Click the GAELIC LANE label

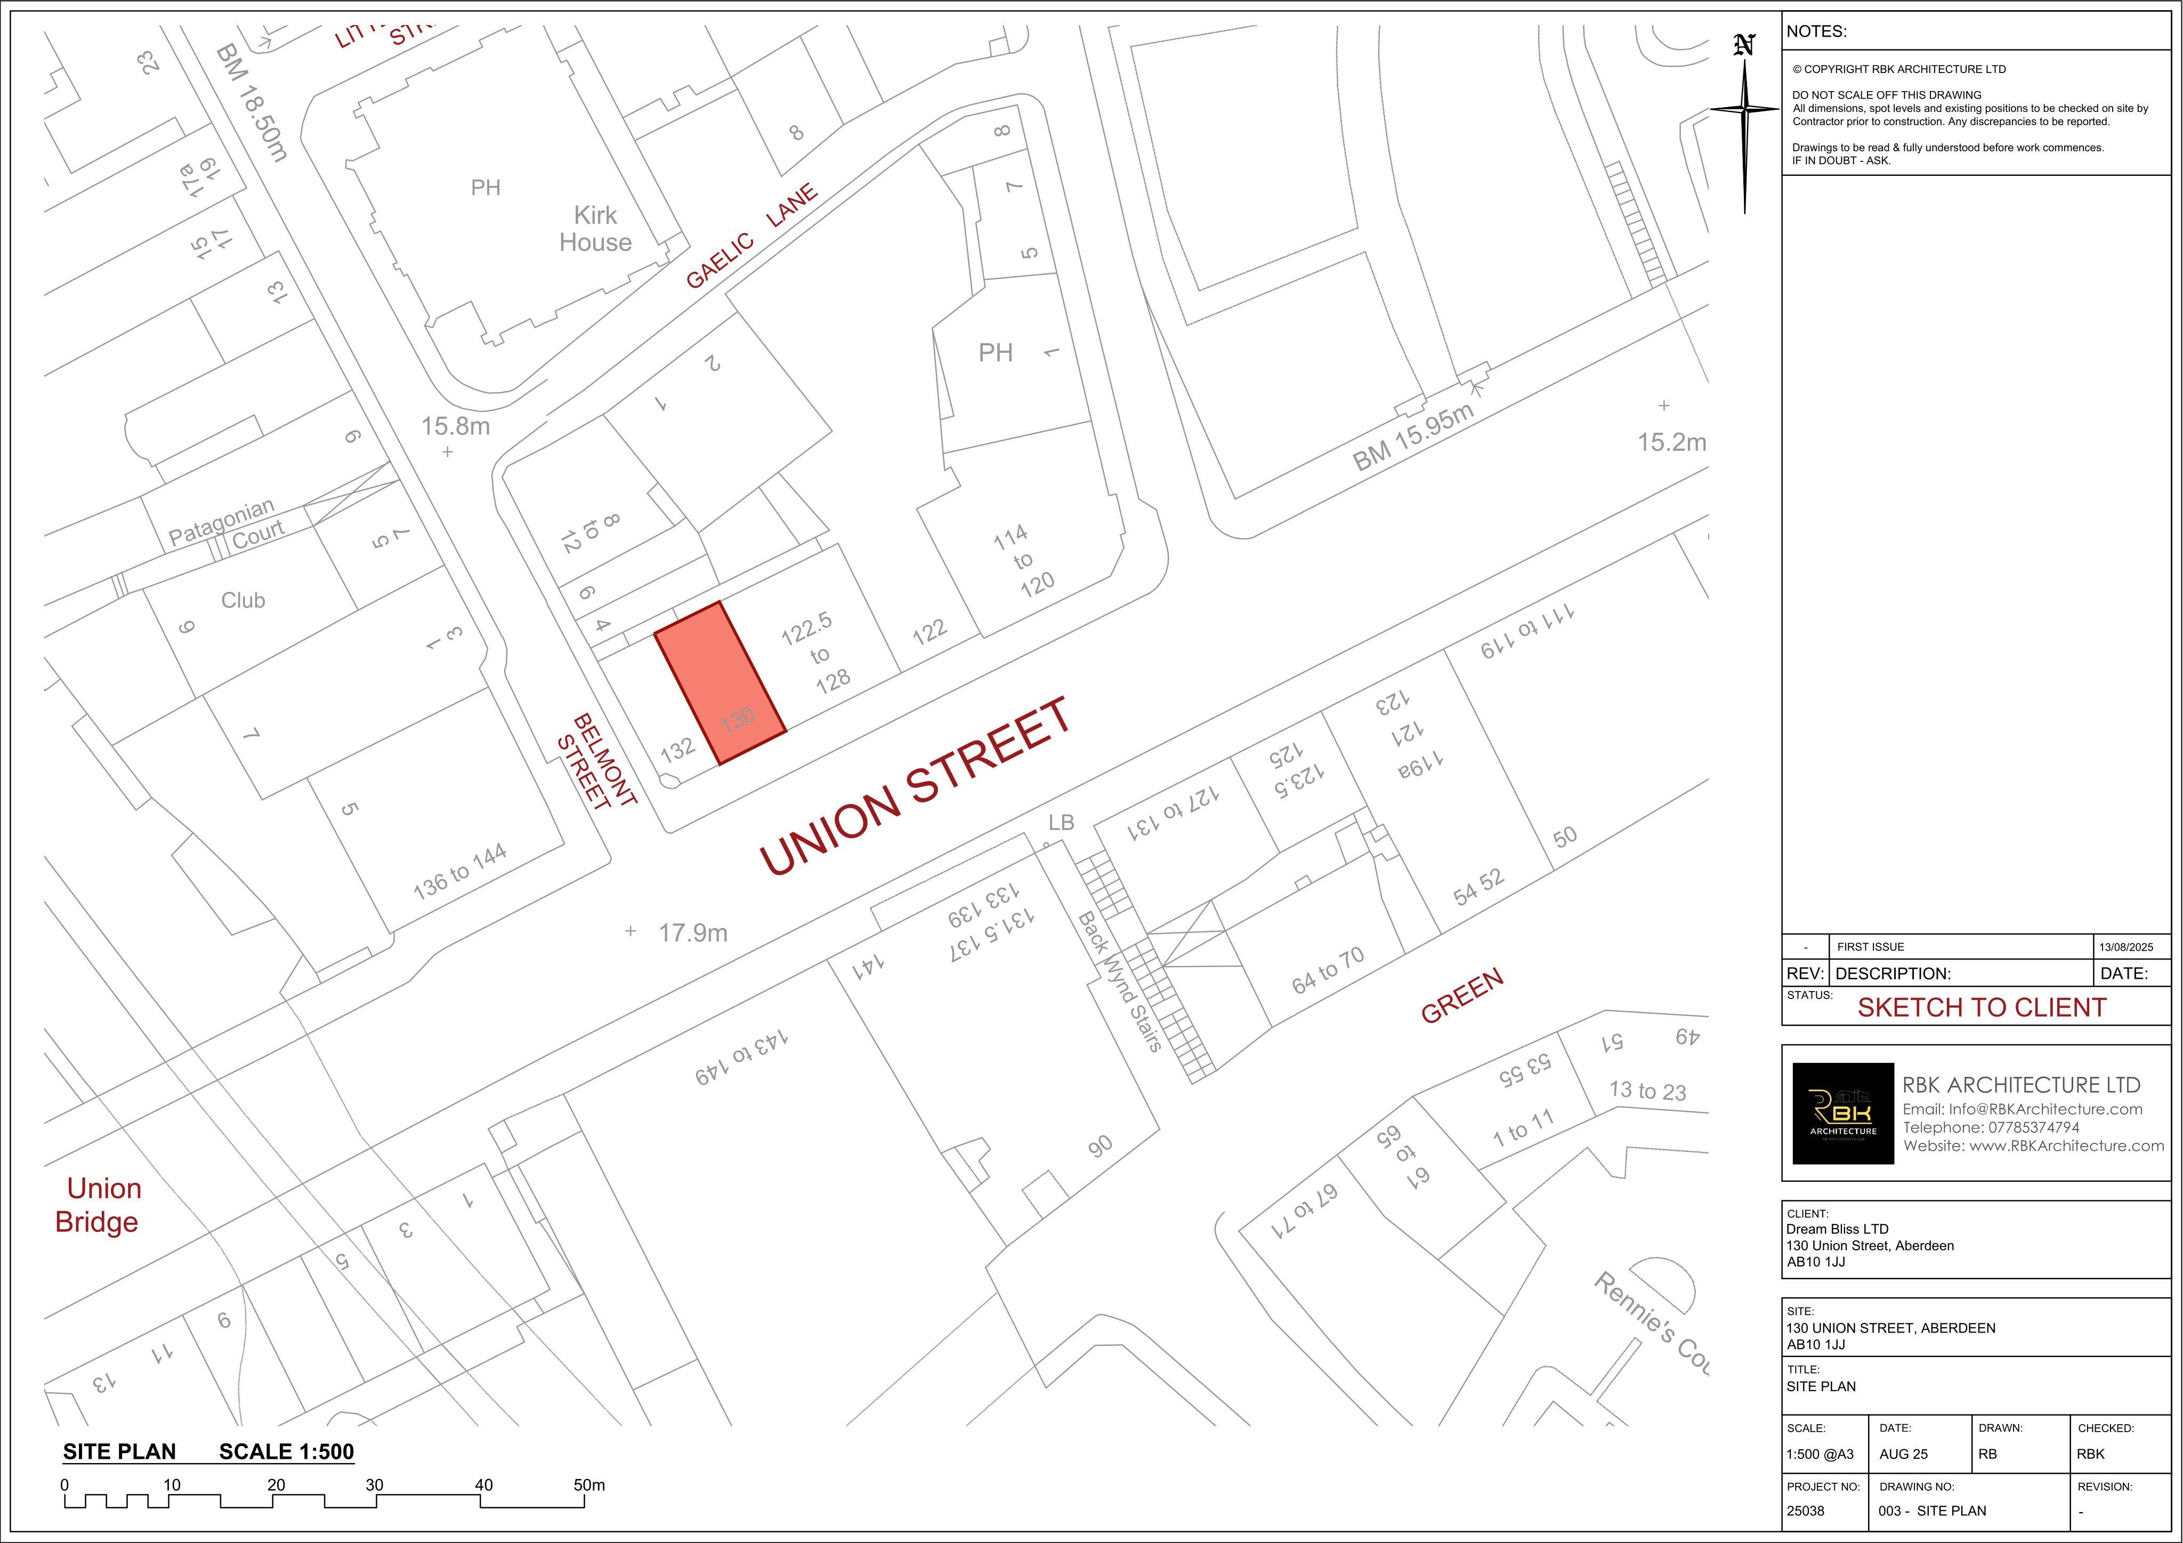click(x=751, y=236)
